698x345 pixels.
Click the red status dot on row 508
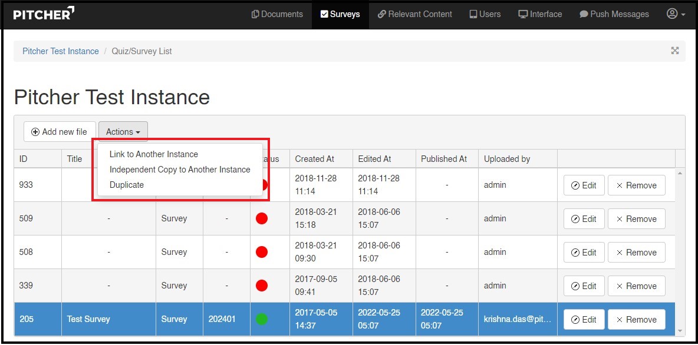click(x=262, y=252)
